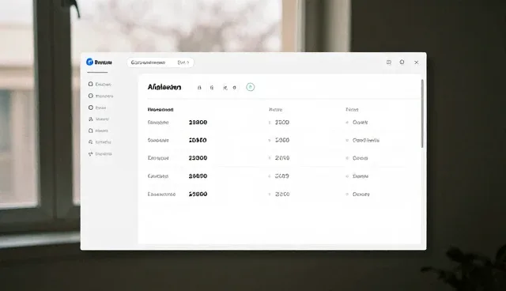Expand the small marker before the first row's middle value

click(270, 123)
